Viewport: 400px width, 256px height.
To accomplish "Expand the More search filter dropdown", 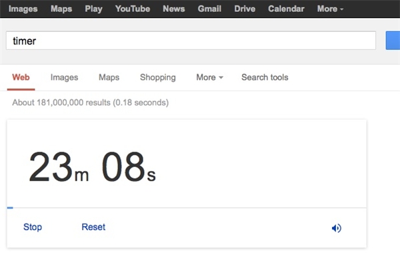I will 210,77.
